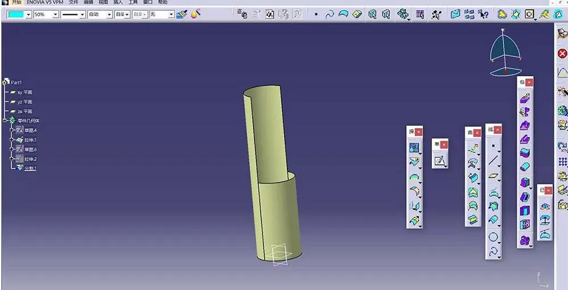Open the color dropdown next to cyan swatch
Viewport: 568px width, 290px height.
pos(28,14)
